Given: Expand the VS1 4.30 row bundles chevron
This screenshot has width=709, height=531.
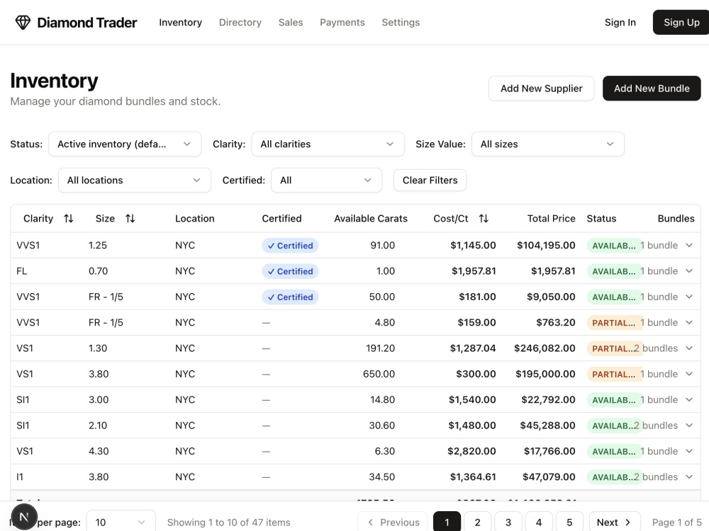Looking at the screenshot, I should (689, 451).
